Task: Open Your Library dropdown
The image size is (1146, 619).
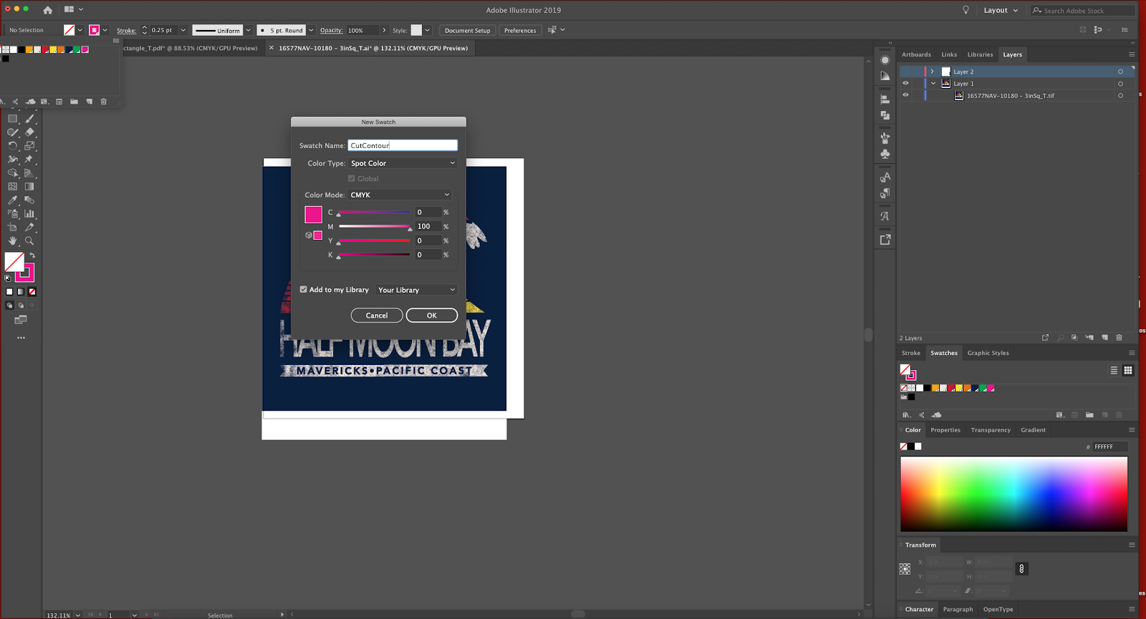Action: (416, 290)
